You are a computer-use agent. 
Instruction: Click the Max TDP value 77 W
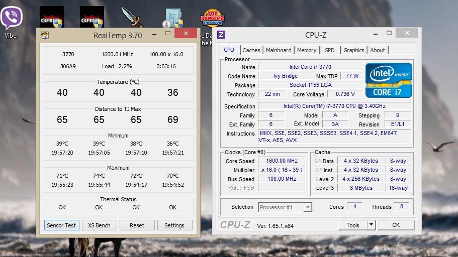352,76
